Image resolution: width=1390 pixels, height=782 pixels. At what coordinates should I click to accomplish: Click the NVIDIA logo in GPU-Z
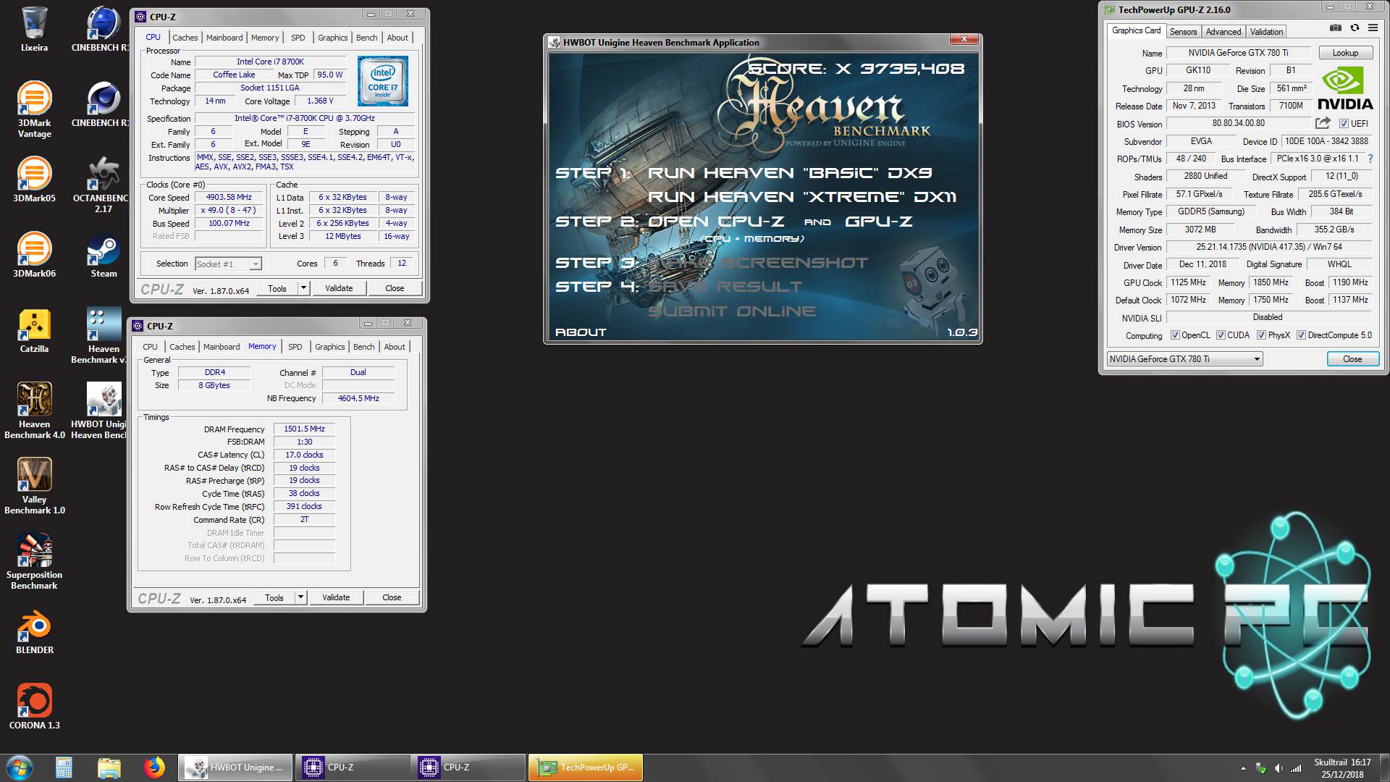pos(1344,88)
